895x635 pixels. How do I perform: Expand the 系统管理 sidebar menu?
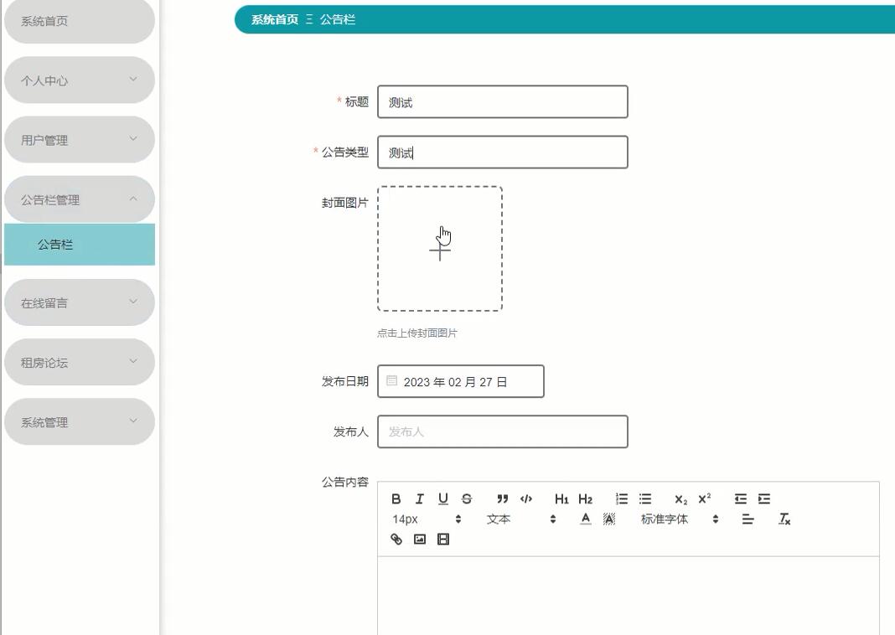tap(80, 421)
